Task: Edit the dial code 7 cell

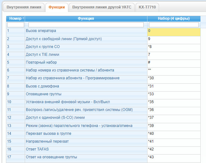Action: [174, 56]
